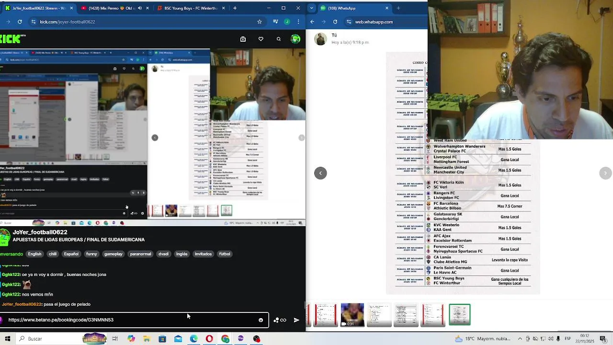Click JoYer_football0622 username in chat message
Image resolution: width=613 pixels, height=345 pixels.
(22, 304)
